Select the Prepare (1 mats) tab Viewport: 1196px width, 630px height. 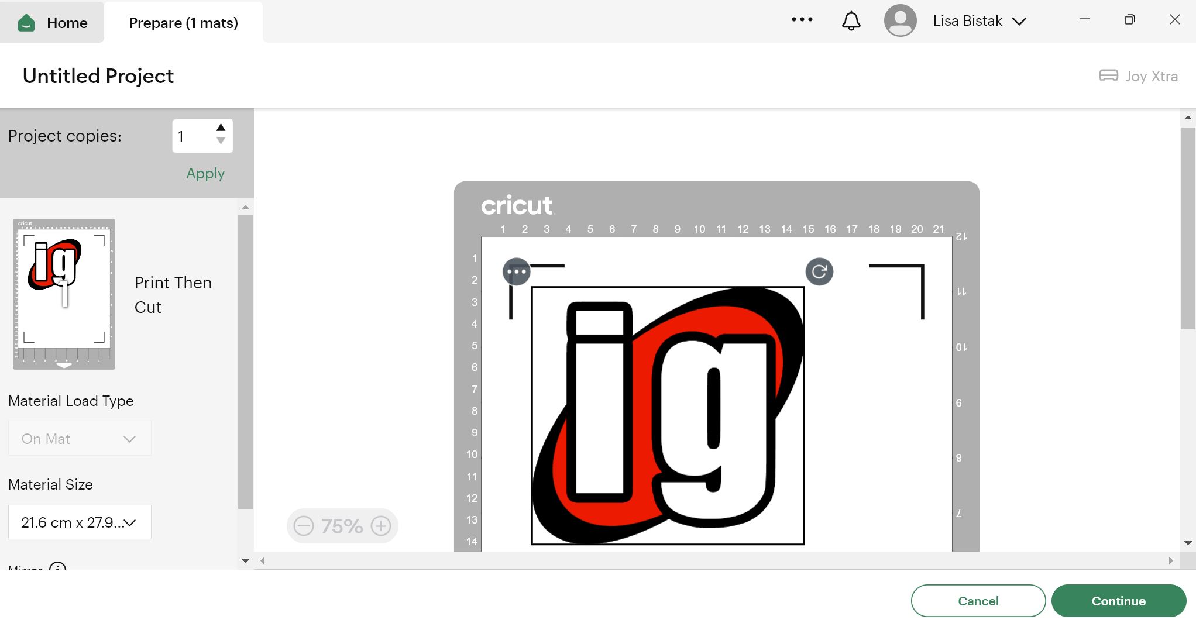click(183, 23)
